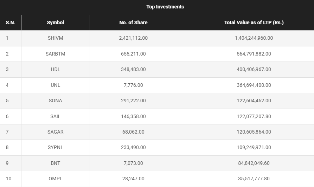
Task: Click the SHIVM symbol in row 1
Action: [55, 38]
